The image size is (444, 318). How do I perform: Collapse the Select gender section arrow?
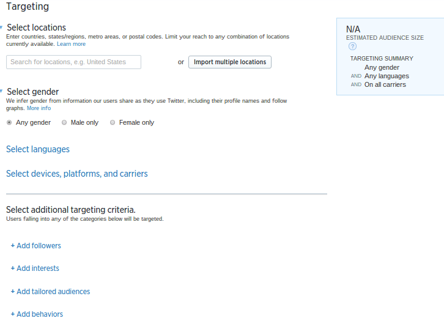click(x=2, y=91)
